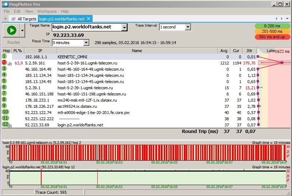Click the red 501 ms and up legend
Viewport: 292px width, 196px height.
tap(272, 37)
